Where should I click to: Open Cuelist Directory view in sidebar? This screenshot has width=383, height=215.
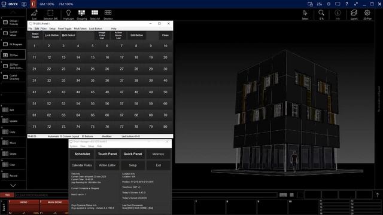pyautogui.click(x=13, y=77)
